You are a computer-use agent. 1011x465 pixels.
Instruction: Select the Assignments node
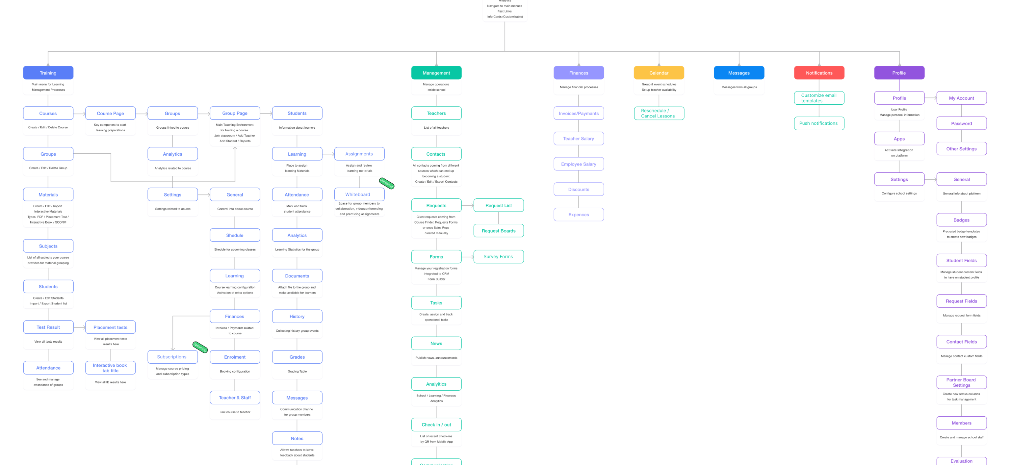(359, 154)
